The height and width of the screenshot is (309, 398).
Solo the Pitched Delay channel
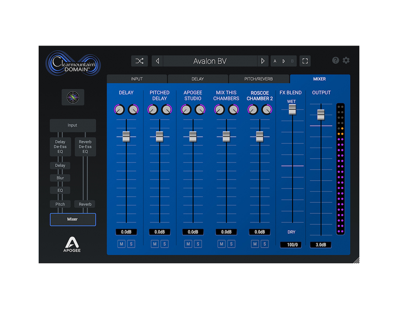tap(164, 244)
